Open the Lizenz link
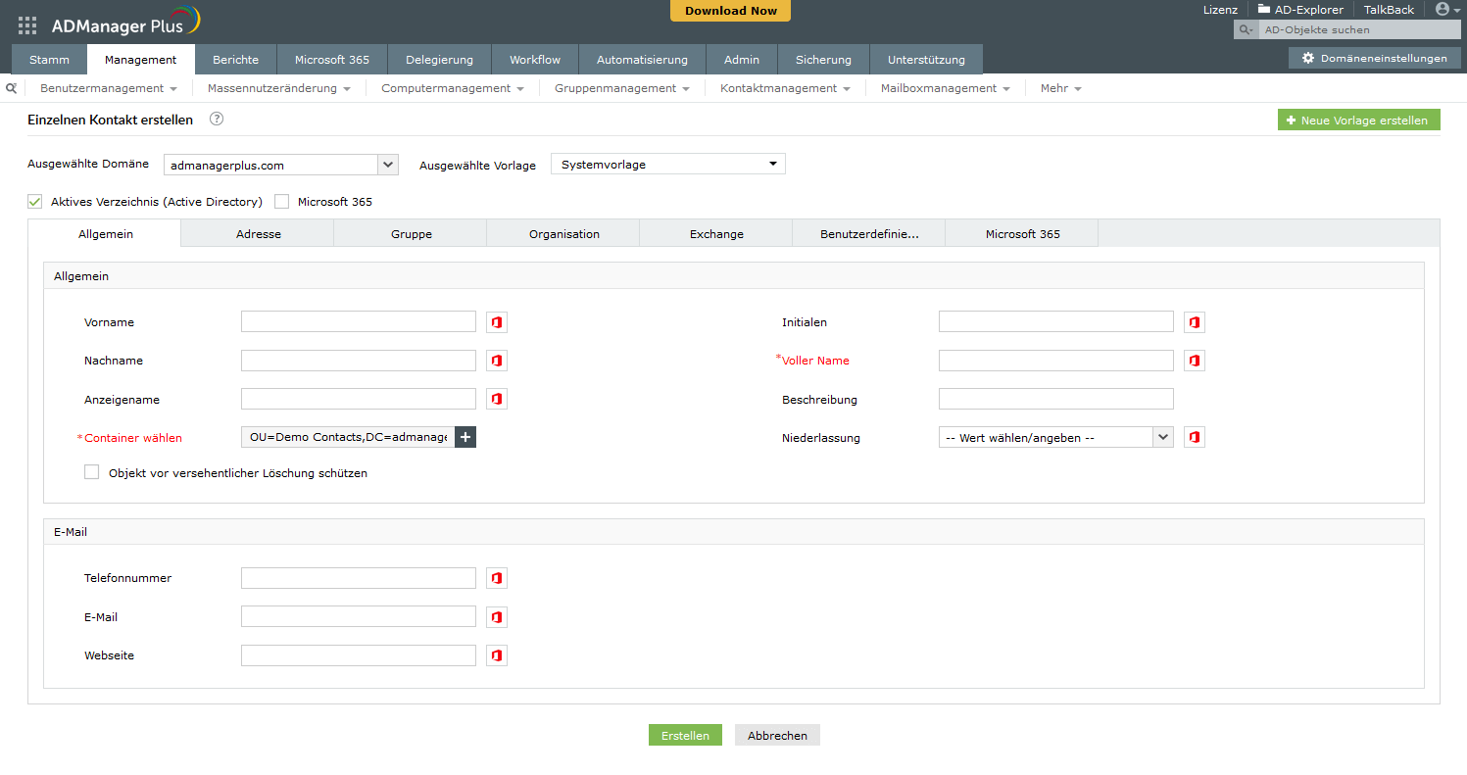 [1220, 9]
